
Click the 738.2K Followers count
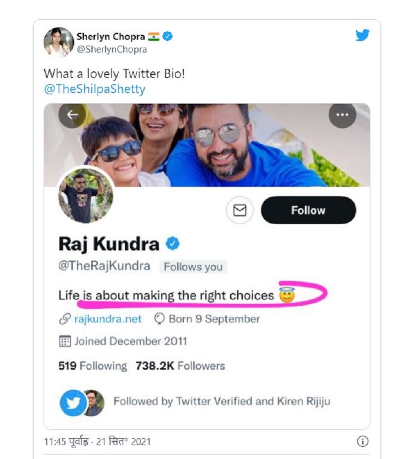click(x=180, y=366)
